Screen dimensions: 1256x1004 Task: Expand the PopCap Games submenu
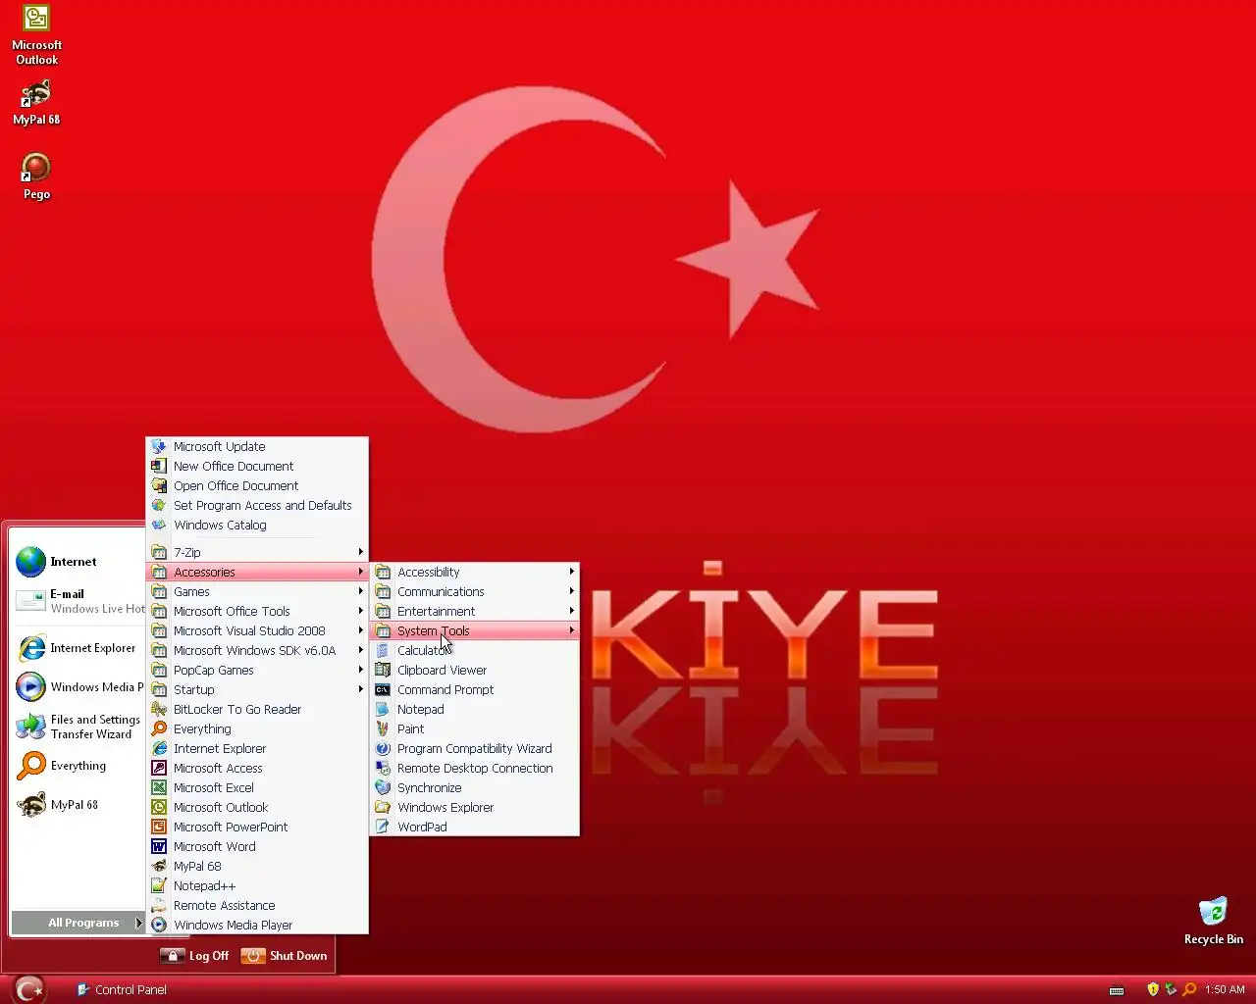(257, 670)
